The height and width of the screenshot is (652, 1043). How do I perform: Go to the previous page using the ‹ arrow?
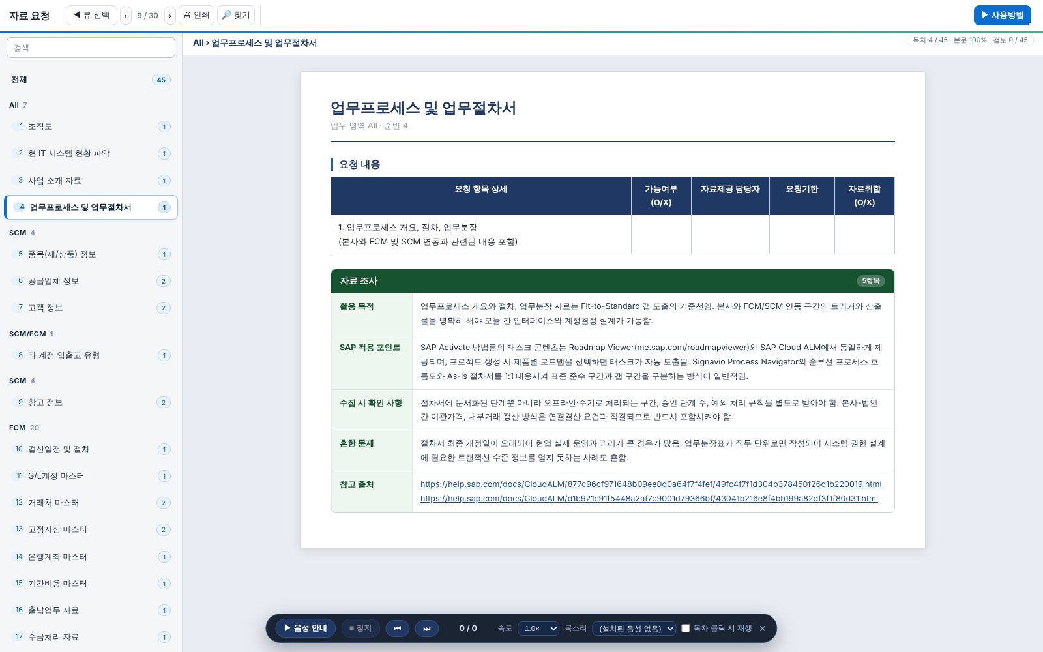(125, 15)
